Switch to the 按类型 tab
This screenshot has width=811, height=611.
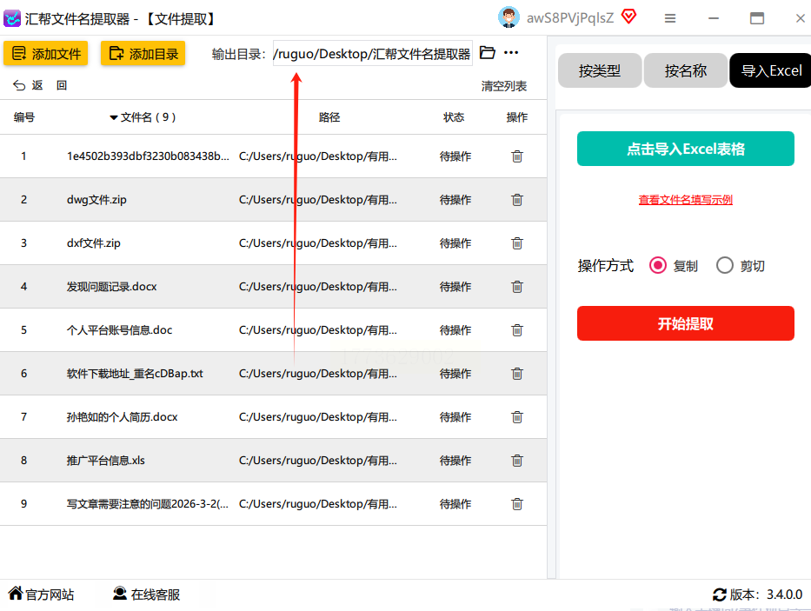point(600,71)
